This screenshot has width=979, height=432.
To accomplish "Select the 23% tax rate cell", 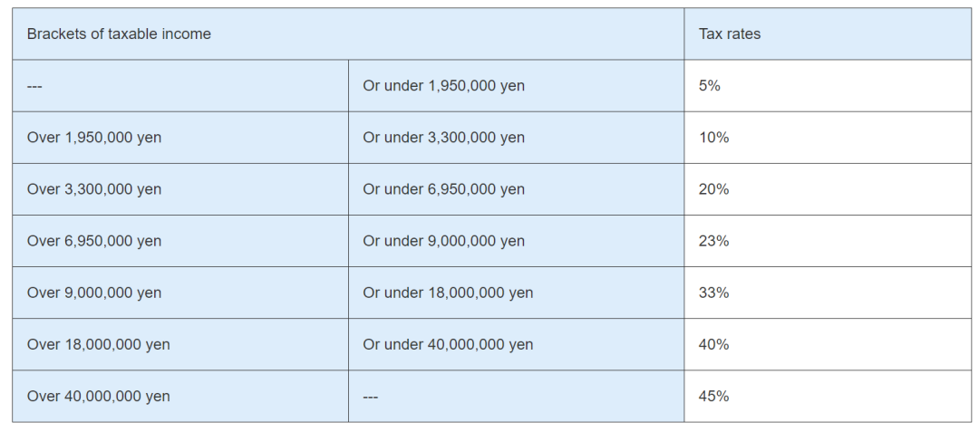I will point(828,241).
